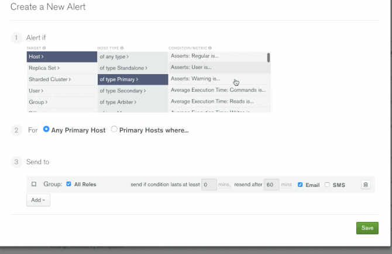Click the info icon next to HOST TYPE

click(122, 48)
